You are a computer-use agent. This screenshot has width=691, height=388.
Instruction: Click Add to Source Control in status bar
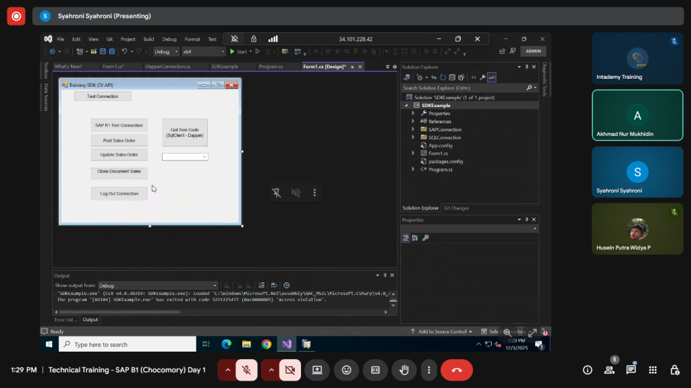click(x=441, y=331)
